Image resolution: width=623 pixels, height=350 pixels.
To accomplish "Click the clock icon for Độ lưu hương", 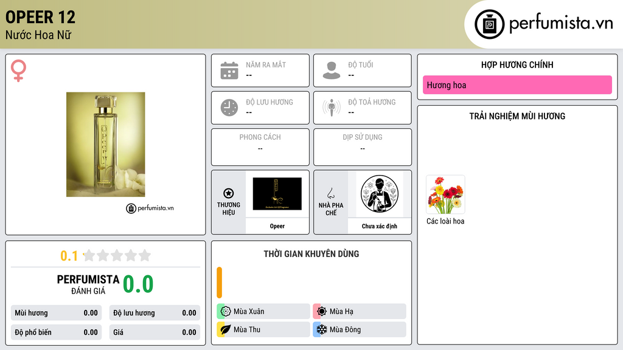I will coord(229,108).
